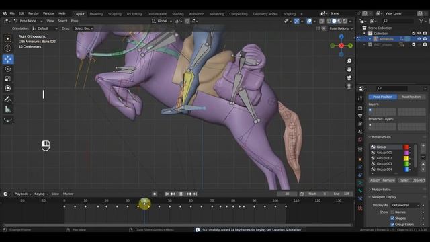Select the Select Box tool in toolbar
The height and width of the screenshot is (242, 430).
pyautogui.click(x=7, y=39)
